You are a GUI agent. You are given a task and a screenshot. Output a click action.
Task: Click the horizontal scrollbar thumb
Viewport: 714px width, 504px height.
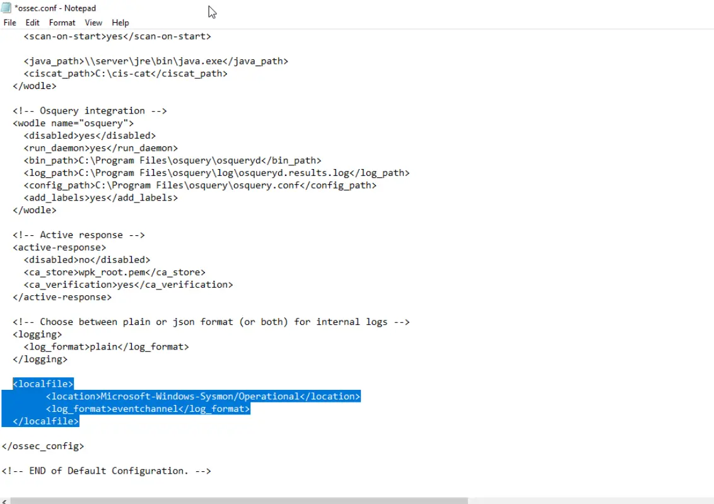239,501
